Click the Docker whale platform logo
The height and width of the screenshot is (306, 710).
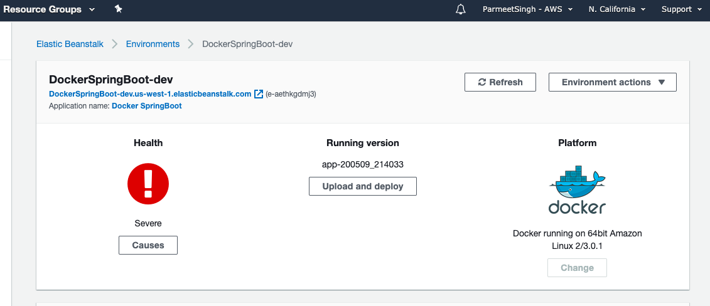577,189
